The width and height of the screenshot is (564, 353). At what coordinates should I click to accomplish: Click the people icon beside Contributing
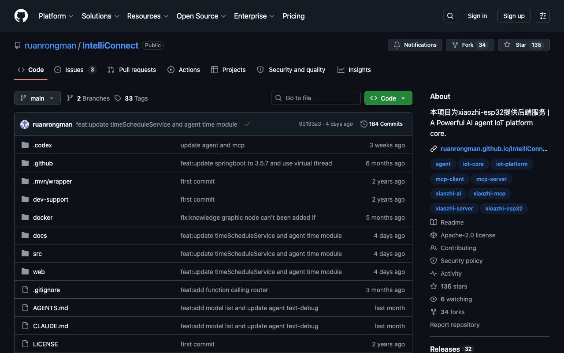[x=434, y=248]
